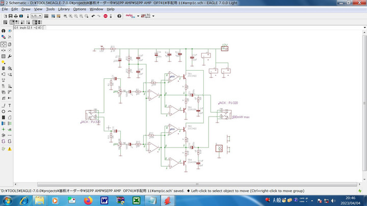367x206 pixels.
Task: Click the ERC warning triangle icon
Action: [x=10, y=149]
